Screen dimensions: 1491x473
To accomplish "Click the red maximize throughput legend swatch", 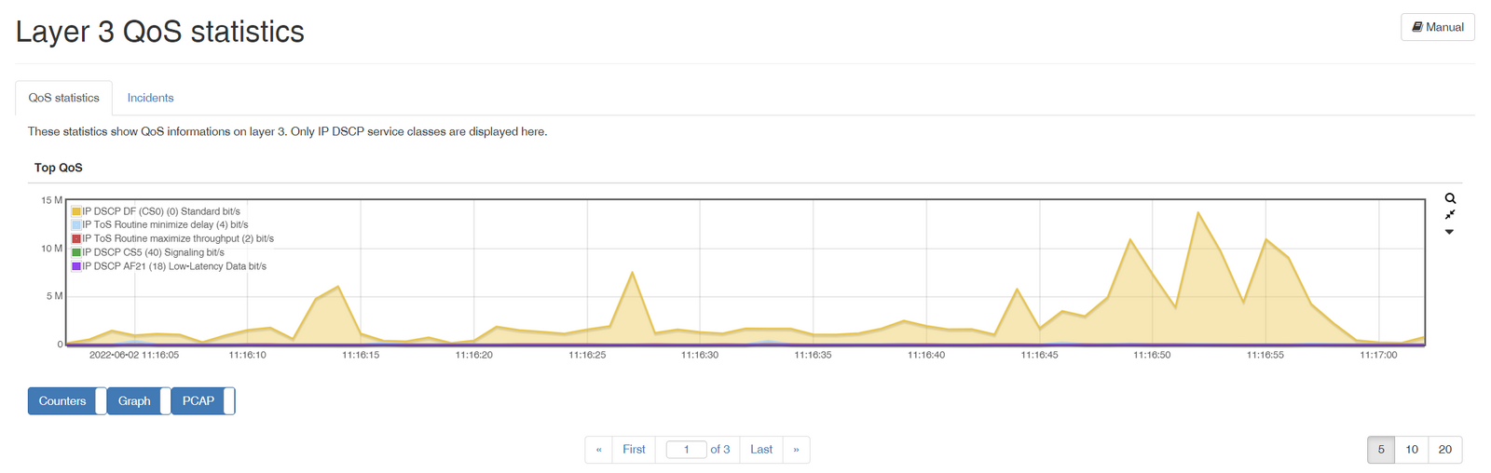I will click(x=76, y=239).
